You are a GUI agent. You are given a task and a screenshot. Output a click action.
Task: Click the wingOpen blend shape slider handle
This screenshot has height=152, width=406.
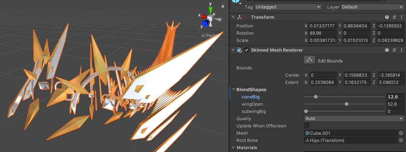click(347, 104)
